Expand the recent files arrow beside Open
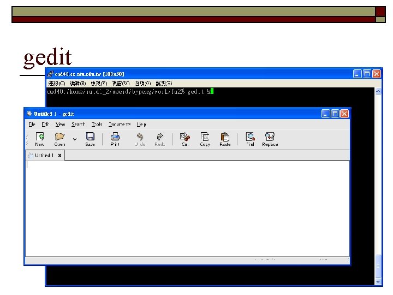The height and width of the screenshot is (295, 393). tap(75, 139)
